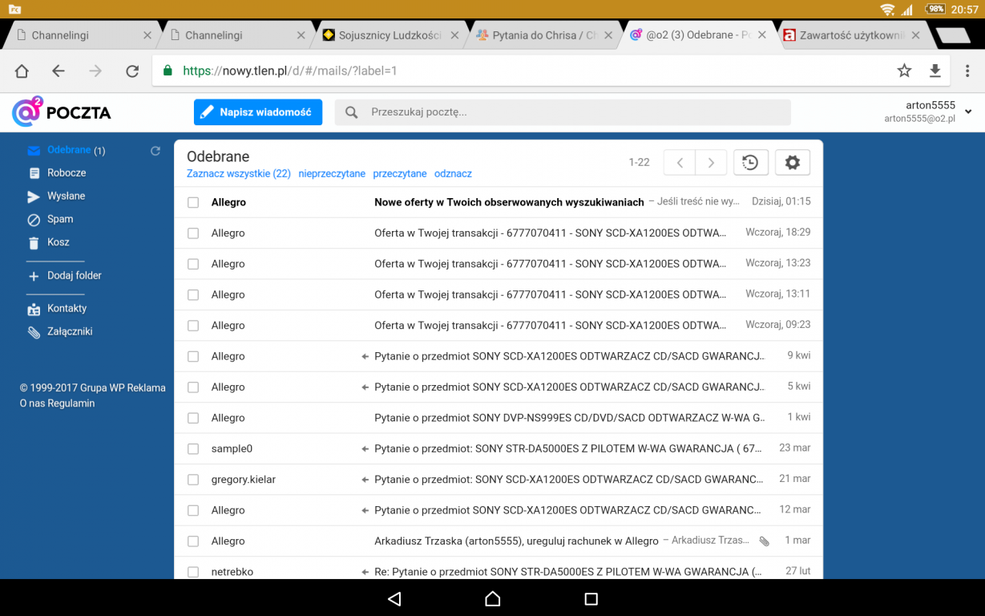
Task: Switch to the Pytania do Chrisa tab
Action: 544,35
